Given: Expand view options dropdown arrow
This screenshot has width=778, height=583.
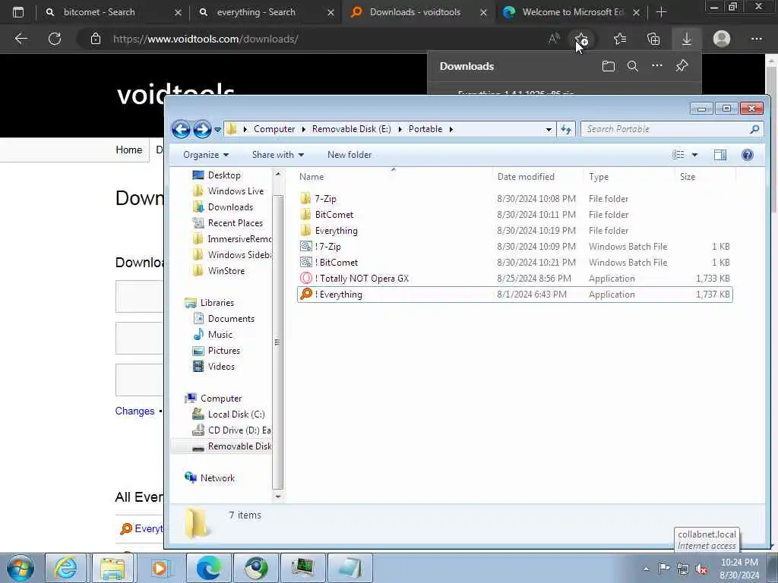Looking at the screenshot, I should click(694, 155).
